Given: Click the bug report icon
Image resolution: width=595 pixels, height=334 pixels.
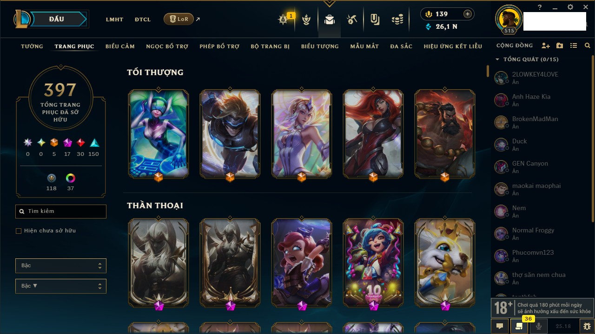Looking at the screenshot, I should [587, 326].
